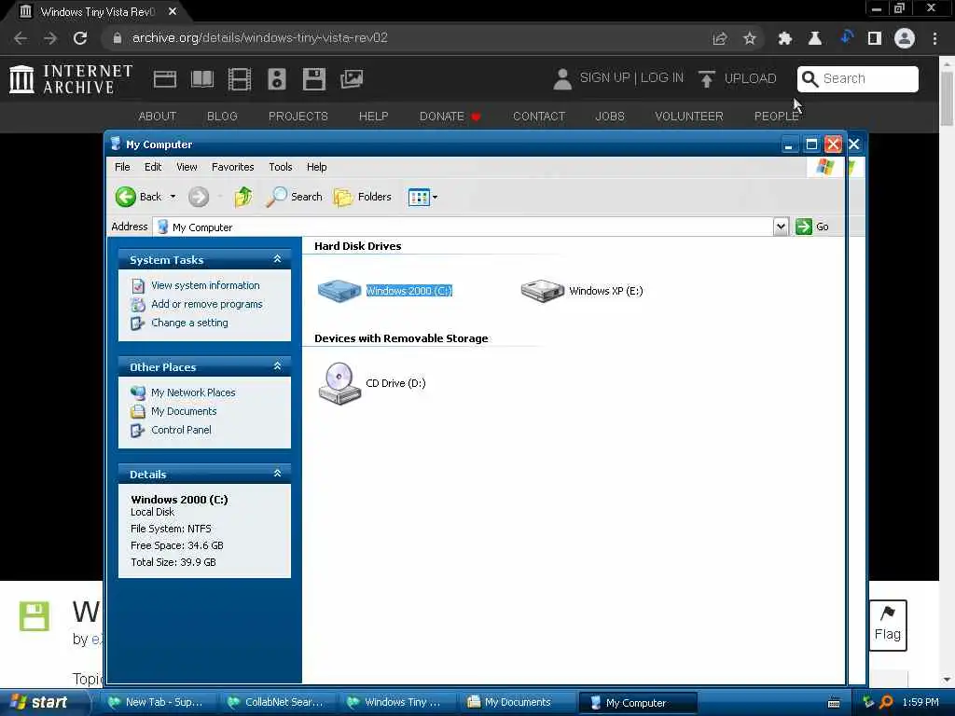The image size is (955, 716).
Task: Switch to CollabNet Search taskbar button
Action: 275,703
